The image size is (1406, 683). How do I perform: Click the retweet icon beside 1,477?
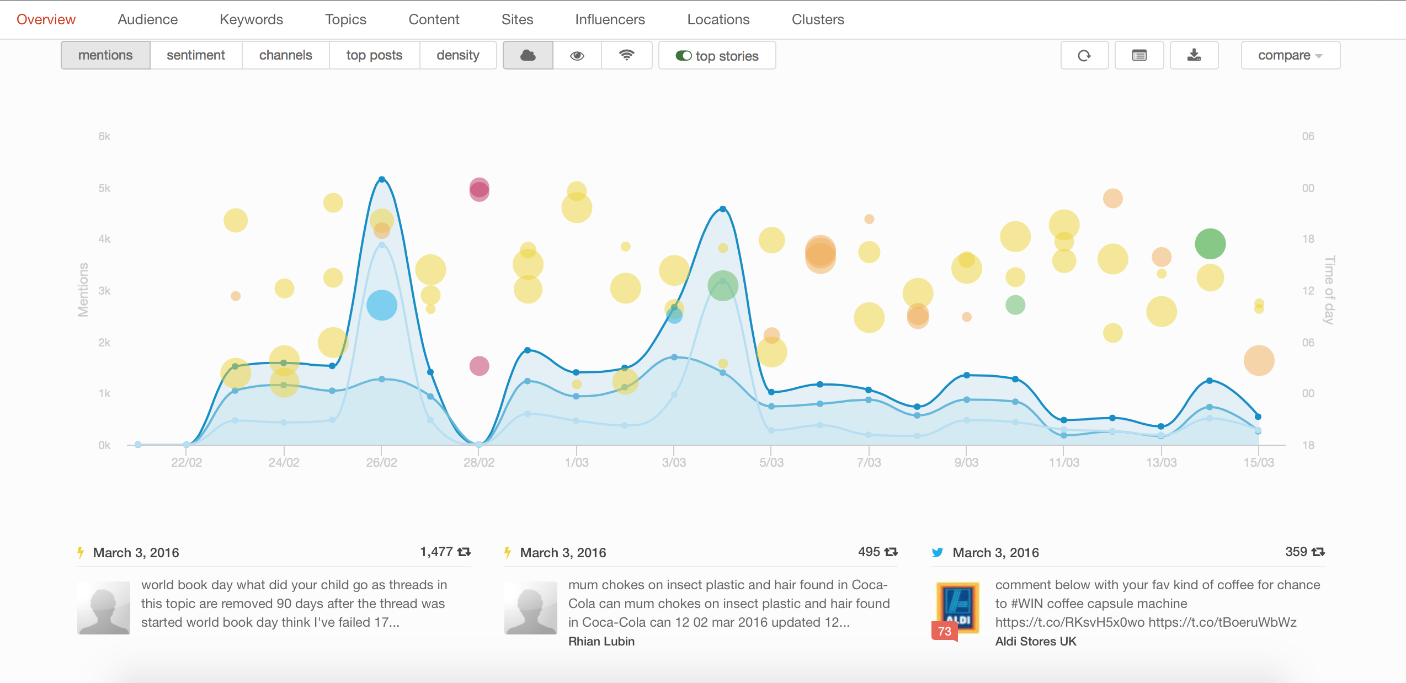(464, 552)
